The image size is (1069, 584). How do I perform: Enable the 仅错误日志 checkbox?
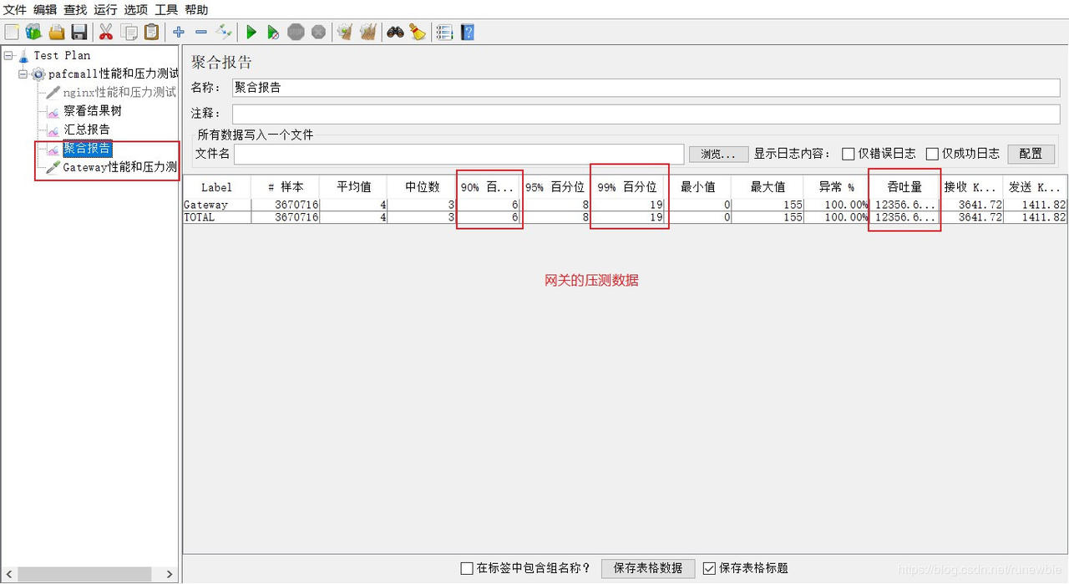coord(848,154)
